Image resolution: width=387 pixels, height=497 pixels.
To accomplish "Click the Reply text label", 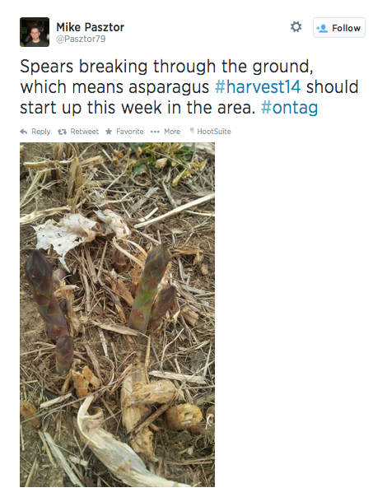I will [41, 132].
